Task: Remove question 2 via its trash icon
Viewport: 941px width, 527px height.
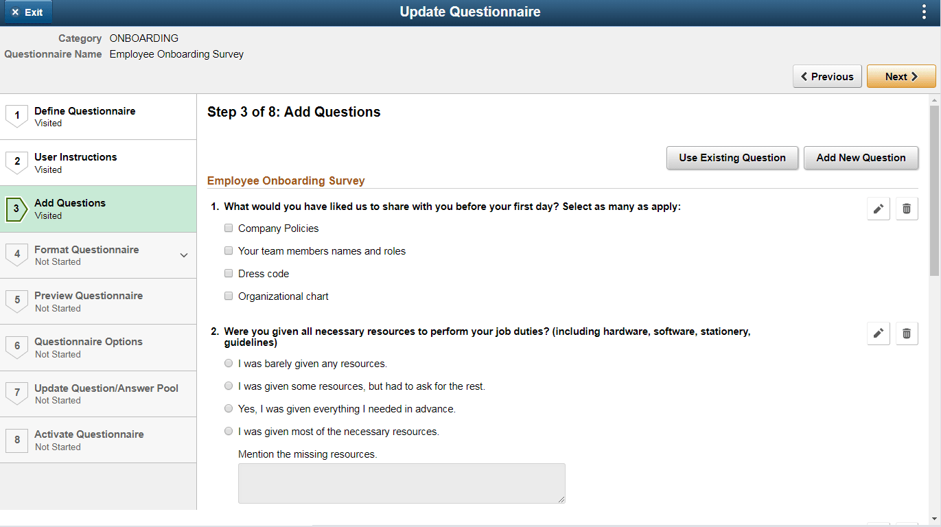Action: point(907,333)
